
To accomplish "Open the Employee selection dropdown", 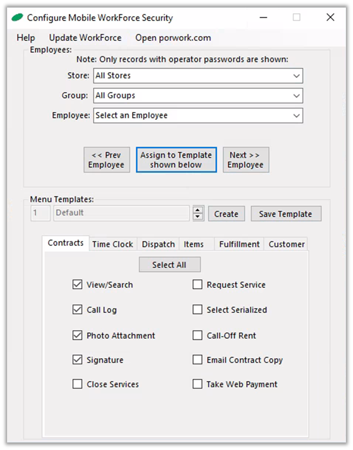I will [296, 115].
